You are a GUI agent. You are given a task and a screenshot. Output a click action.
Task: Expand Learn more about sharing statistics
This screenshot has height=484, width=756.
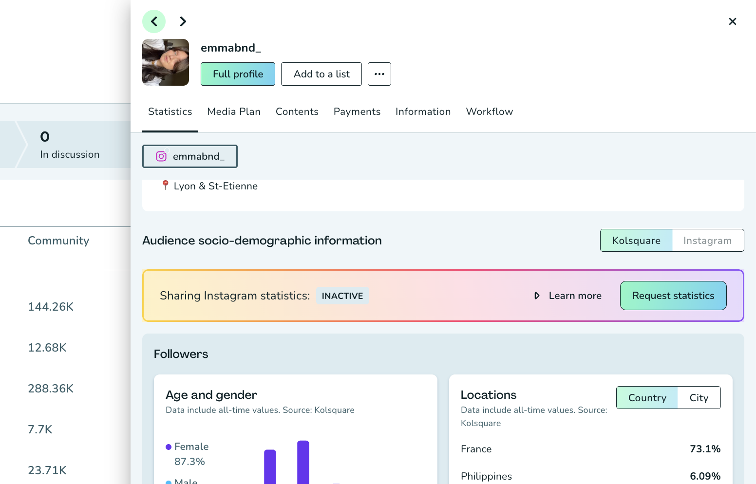568,296
